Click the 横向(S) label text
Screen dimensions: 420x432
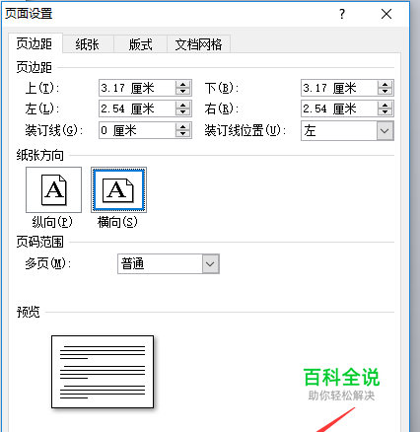(x=117, y=223)
